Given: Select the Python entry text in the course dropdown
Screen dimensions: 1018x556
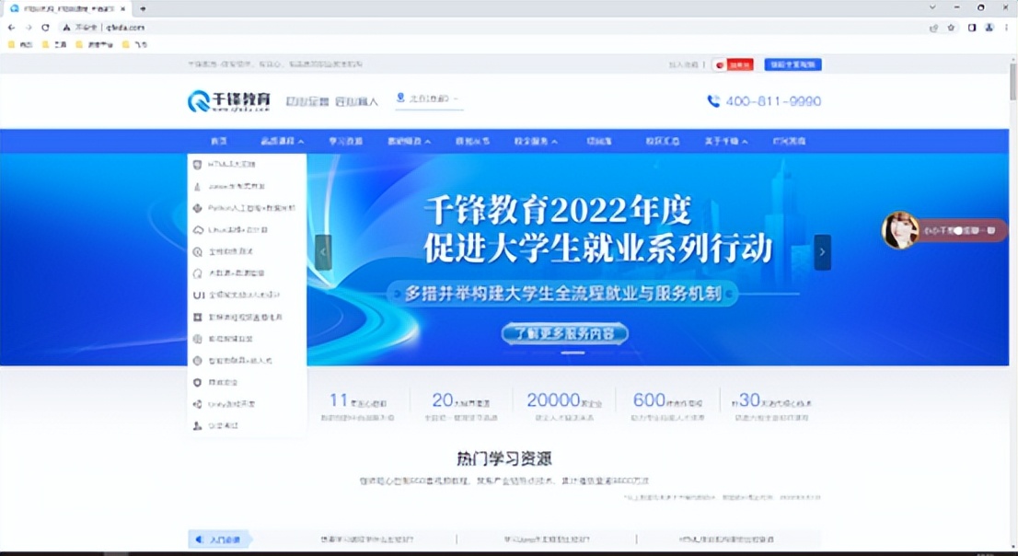Looking at the screenshot, I should click(x=251, y=208).
